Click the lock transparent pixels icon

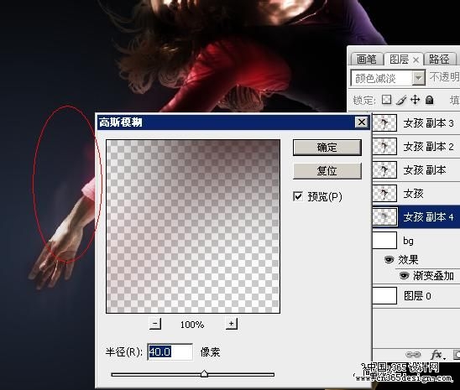(386, 100)
